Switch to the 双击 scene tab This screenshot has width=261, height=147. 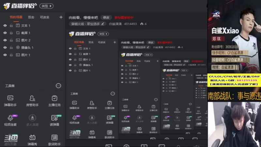tap(31, 17)
